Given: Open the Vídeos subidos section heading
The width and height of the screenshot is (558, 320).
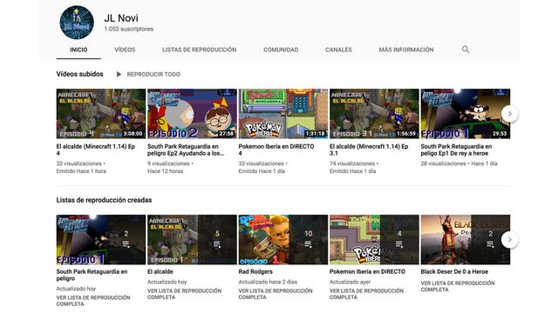Looking at the screenshot, I should [79, 74].
